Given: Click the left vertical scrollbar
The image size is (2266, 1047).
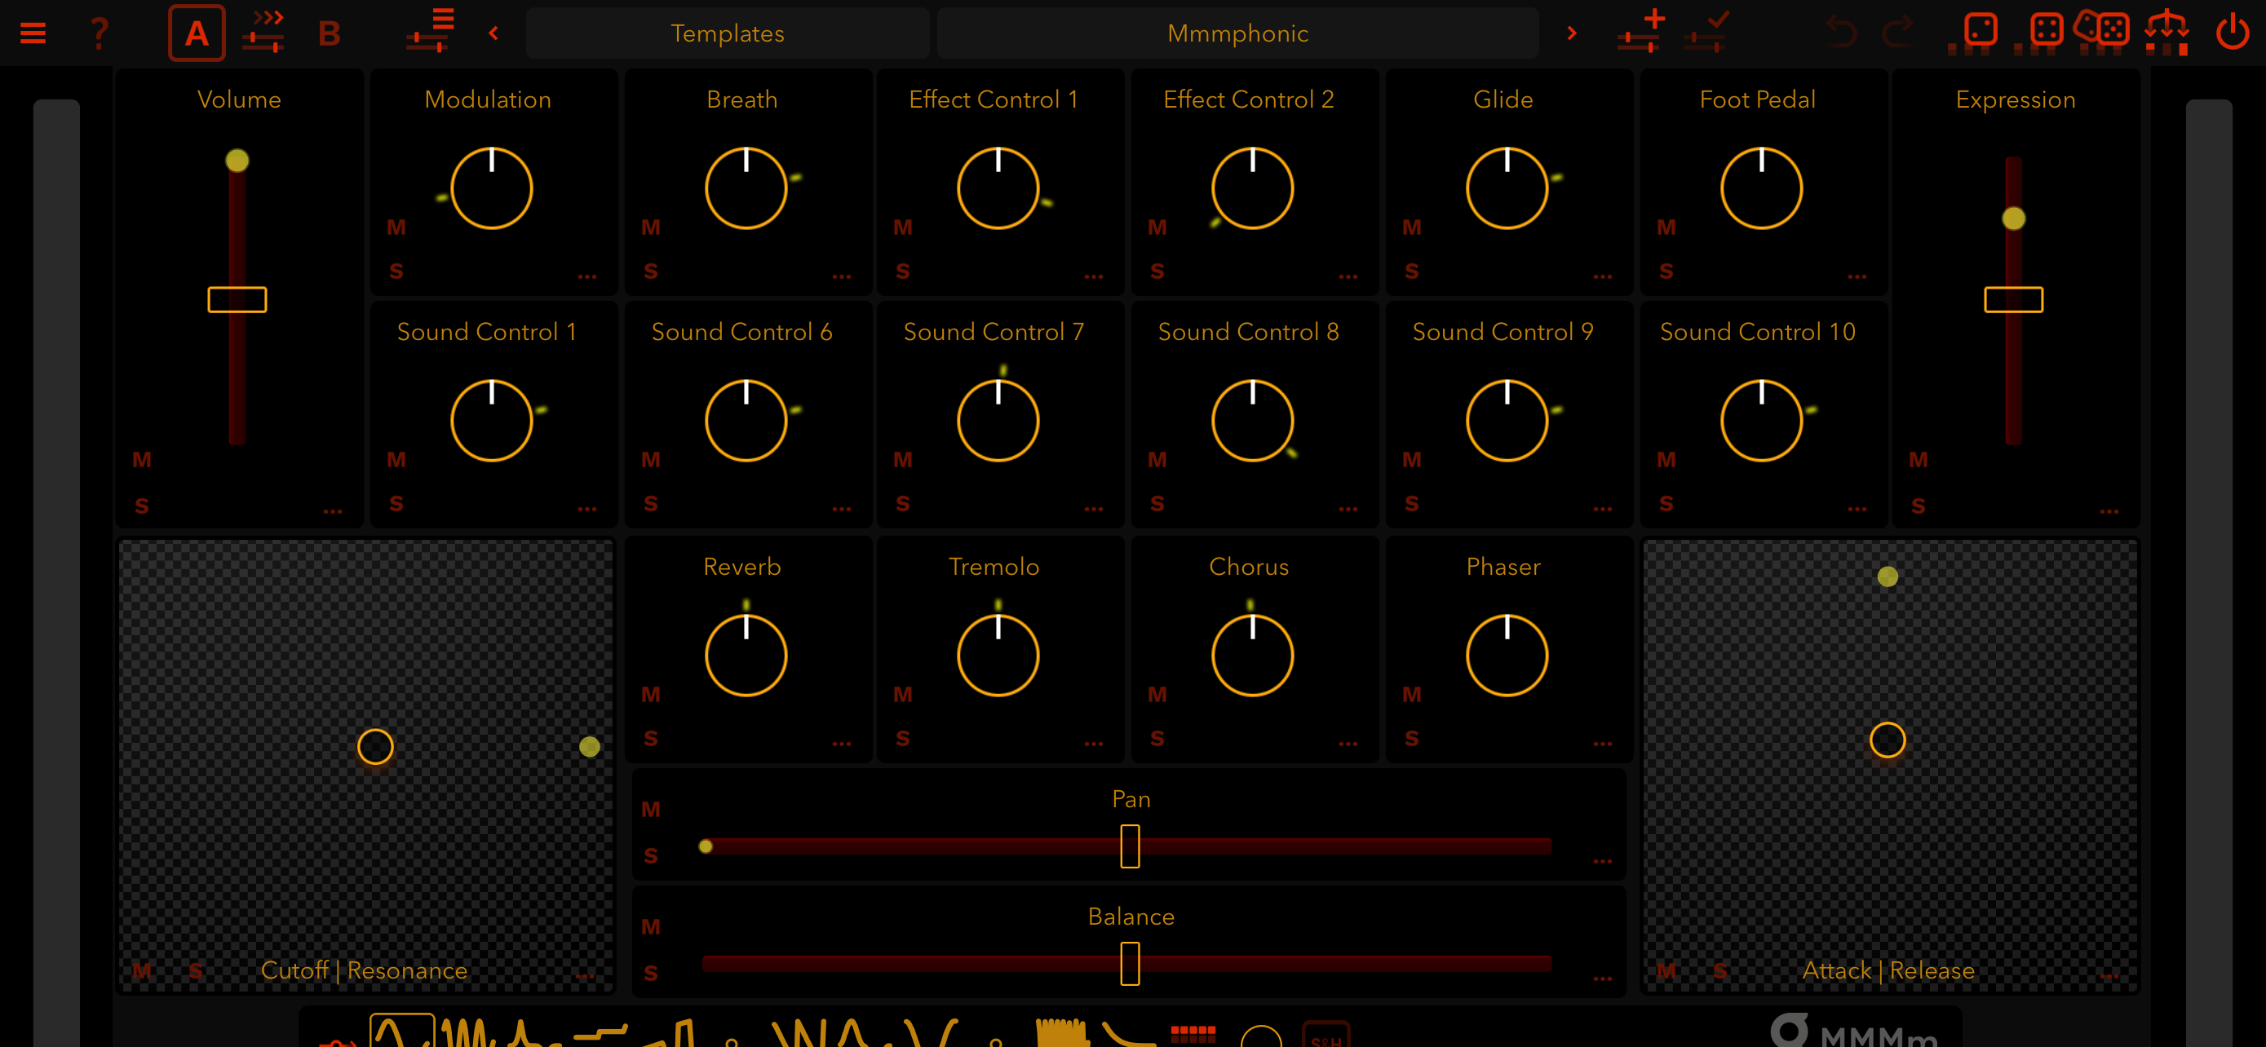Looking at the screenshot, I should [56, 572].
